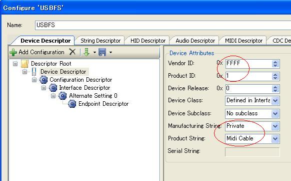Click the Descriptor Root folder icon
This screenshot has height=181, width=291.
coord(24,64)
